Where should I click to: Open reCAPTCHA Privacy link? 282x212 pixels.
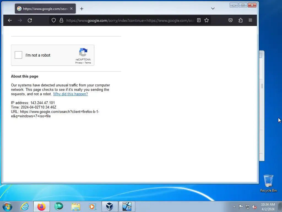(79, 63)
